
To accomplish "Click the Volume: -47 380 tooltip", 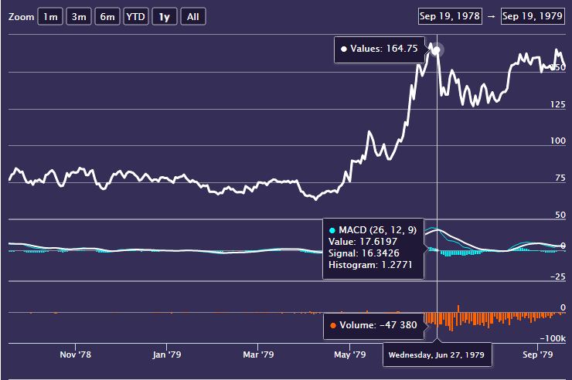I will tap(374, 325).
